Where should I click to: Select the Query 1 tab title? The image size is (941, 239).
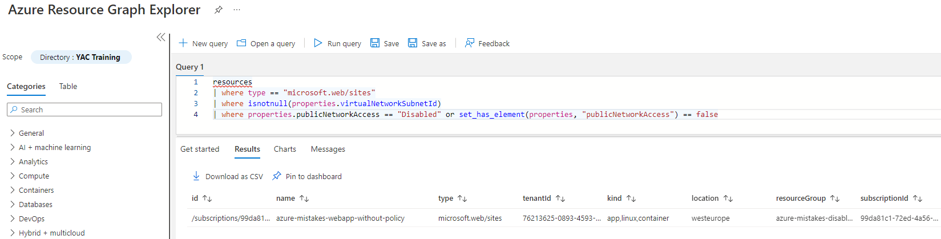click(x=189, y=67)
